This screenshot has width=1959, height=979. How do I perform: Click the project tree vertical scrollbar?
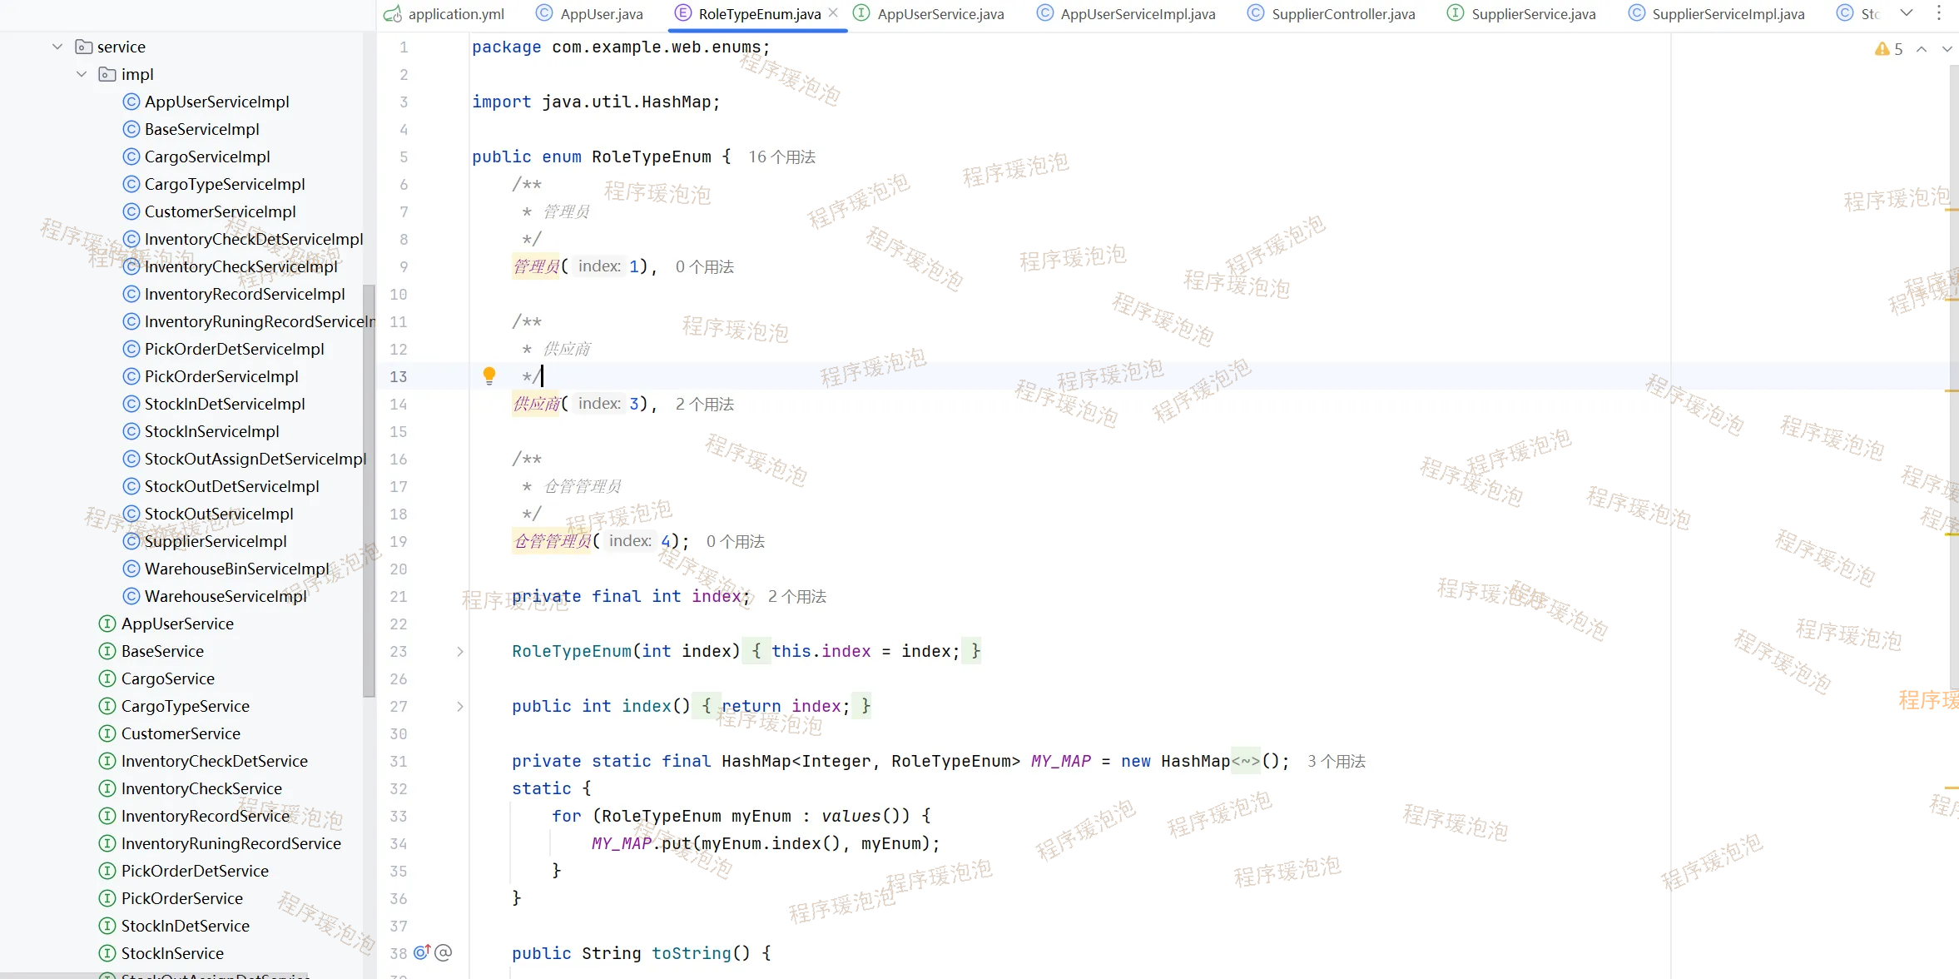(x=369, y=491)
